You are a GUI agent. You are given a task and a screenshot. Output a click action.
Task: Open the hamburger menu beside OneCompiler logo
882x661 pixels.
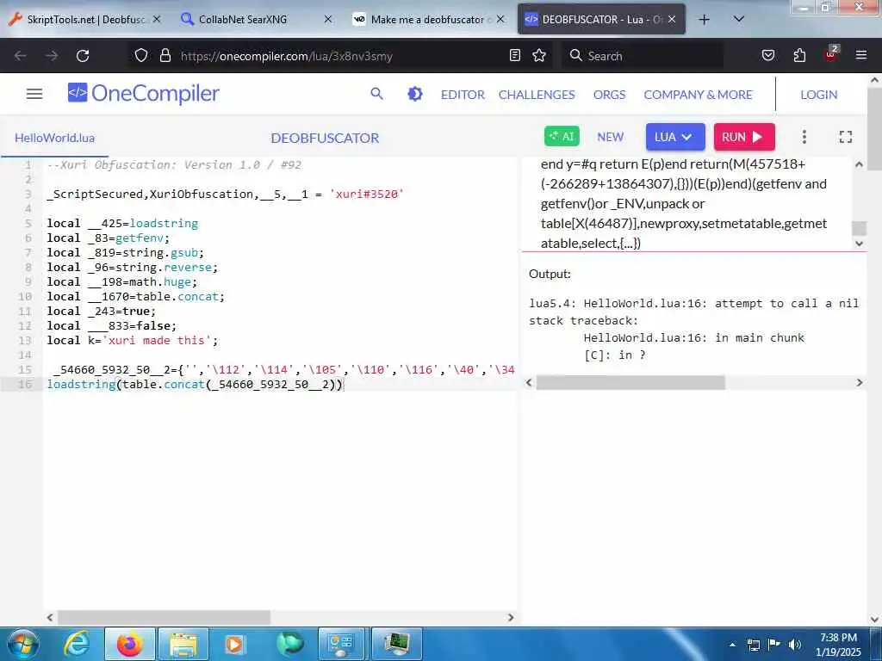point(34,94)
